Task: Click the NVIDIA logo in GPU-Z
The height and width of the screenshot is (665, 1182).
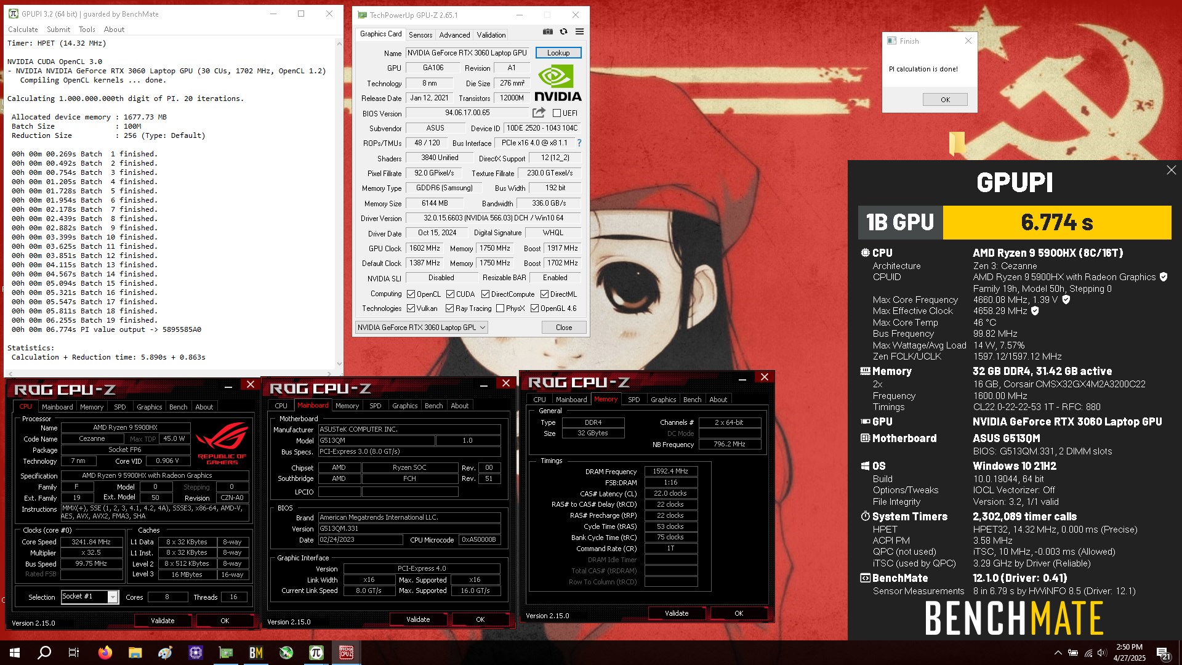Action: pyautogui.click(x=558, y=83)
